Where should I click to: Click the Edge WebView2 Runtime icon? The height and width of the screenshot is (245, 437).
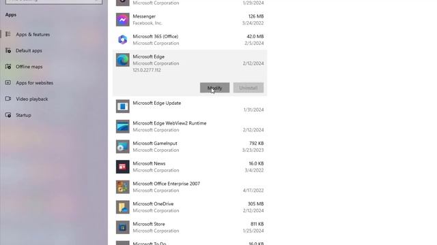(123, 127)
